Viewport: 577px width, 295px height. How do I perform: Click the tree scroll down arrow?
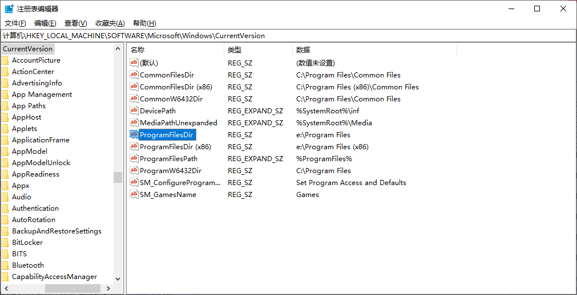pyautogui.click(x=118, y=279)
